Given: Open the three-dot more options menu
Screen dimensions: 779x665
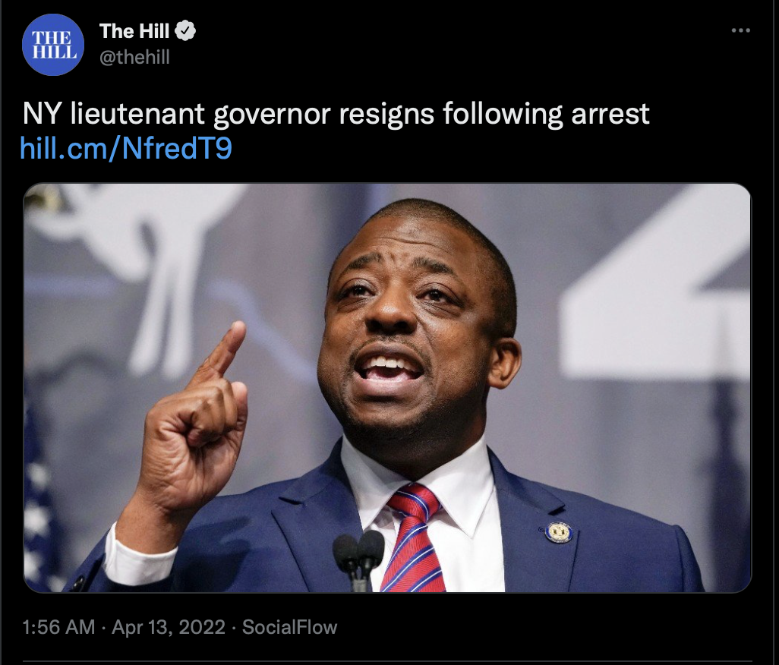Looking at the screenshot, I should 740,30.
